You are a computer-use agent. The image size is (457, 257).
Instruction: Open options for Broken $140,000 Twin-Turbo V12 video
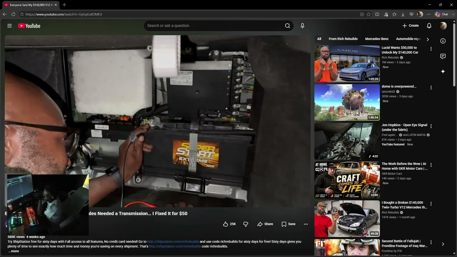431,204
